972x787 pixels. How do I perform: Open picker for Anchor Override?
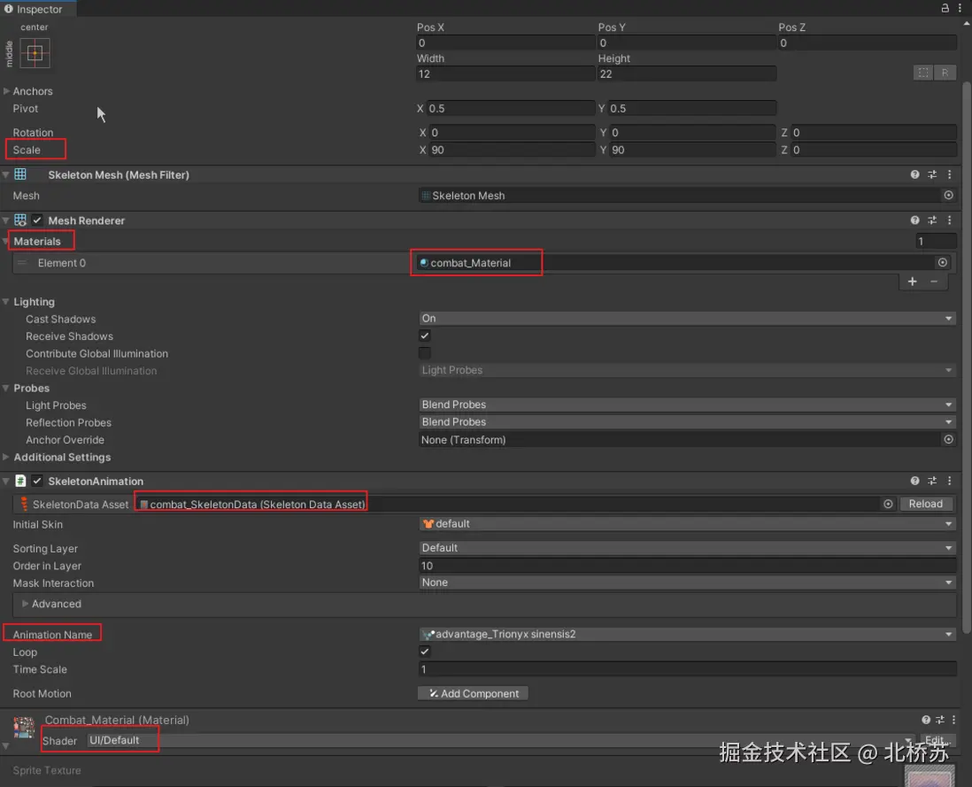(x=948, y=439)
